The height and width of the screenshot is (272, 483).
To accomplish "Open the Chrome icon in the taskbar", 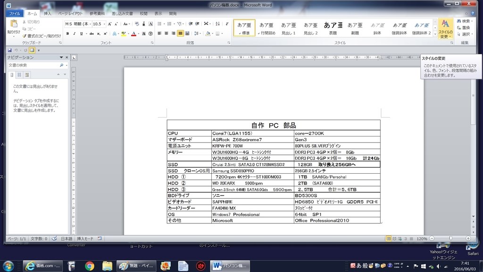I will [x=89, y=266].
